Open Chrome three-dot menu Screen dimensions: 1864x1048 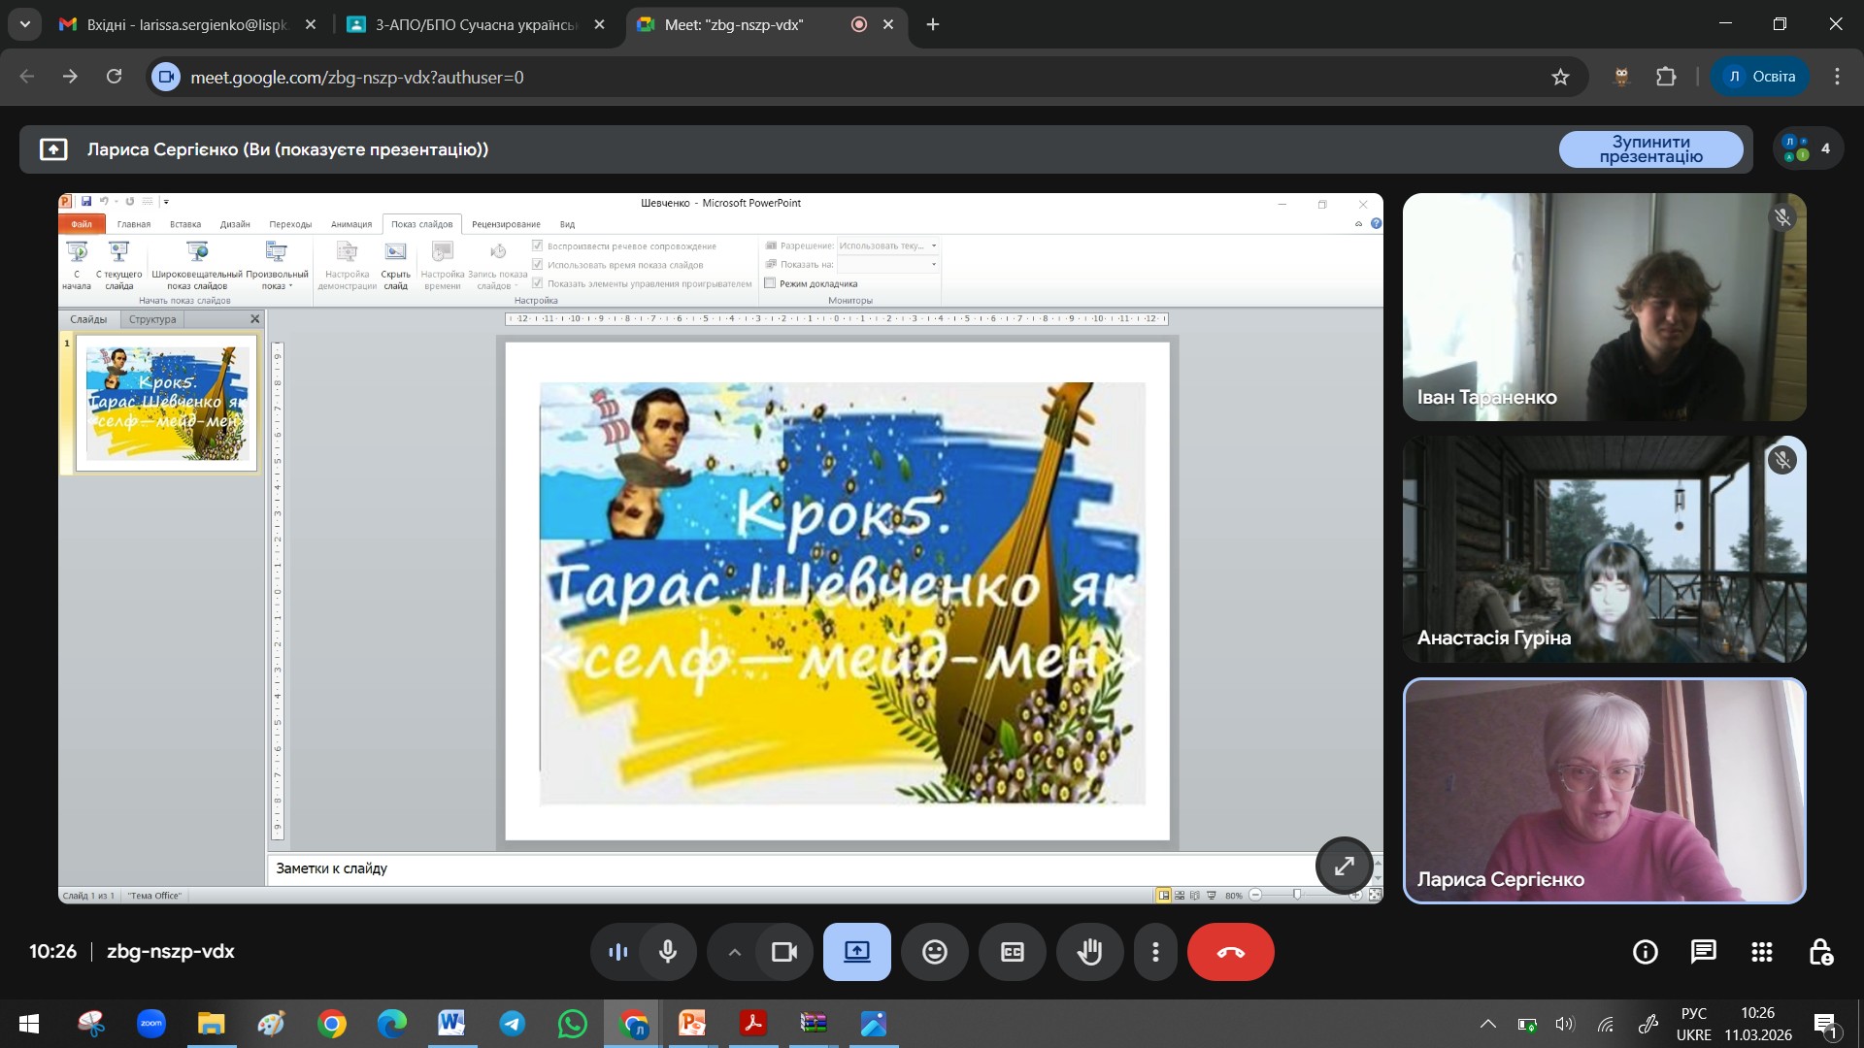point(1836,77)
